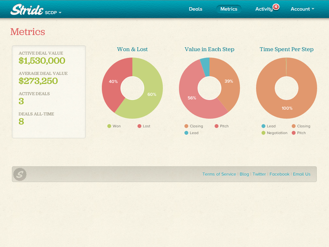Click the blue Lead slice in Value chart
Image resolution: width=329 pixels, height=247 pixels.
point(205,67)
